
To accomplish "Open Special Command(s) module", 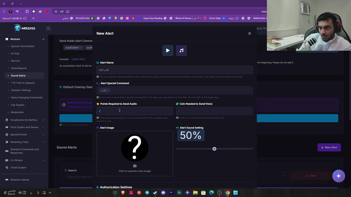I will pos(22,46).
